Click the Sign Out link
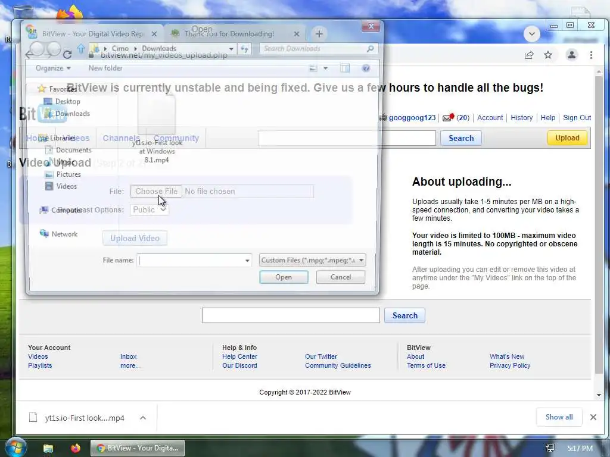610x457 pixels. click(577, 118)
